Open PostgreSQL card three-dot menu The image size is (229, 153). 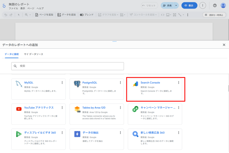[x=120, y=82]
